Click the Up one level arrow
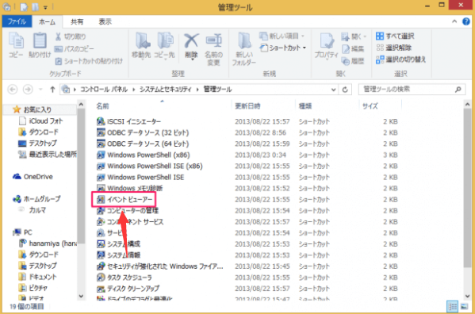The height and width of the screenshot is (314, 475). pyautogui.click(x=52, y=90)
